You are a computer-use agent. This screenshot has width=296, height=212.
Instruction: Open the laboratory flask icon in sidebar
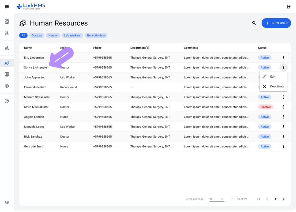(x=7, y=48)
